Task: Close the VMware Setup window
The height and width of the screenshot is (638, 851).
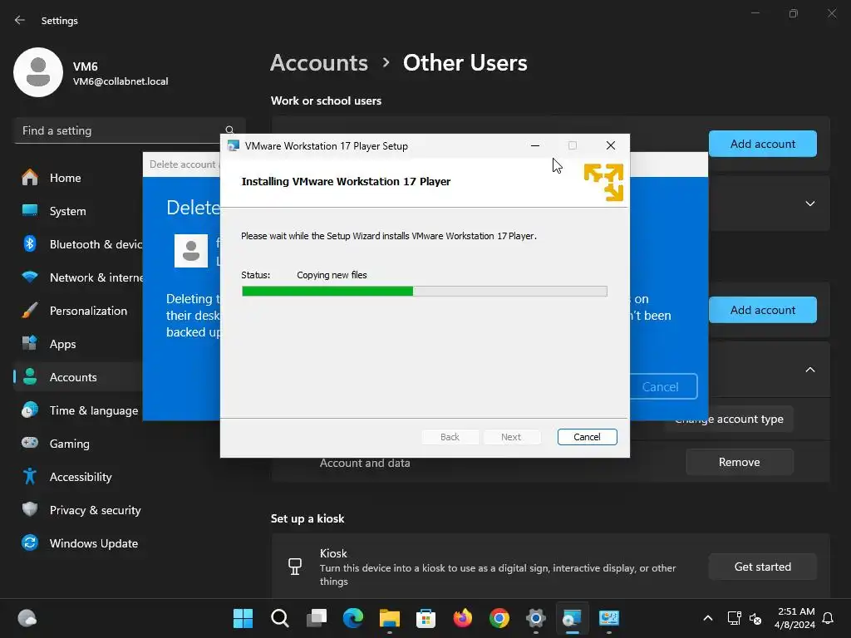Action: (x=611, y=145)
